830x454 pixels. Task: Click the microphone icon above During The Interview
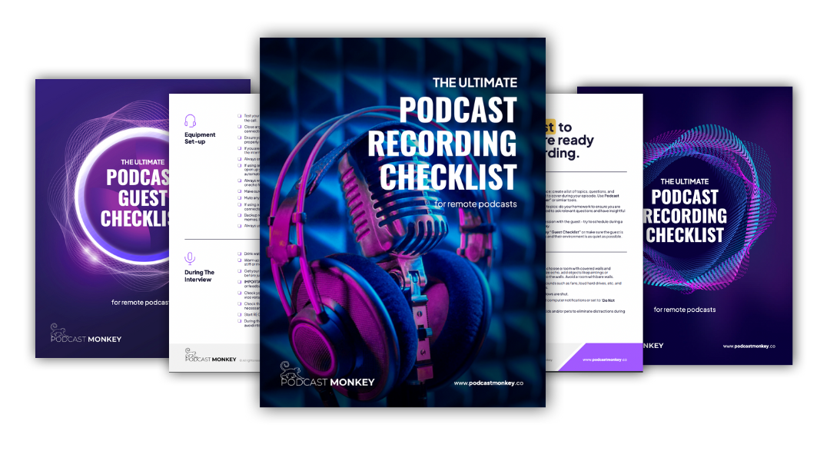coord(190,258)
